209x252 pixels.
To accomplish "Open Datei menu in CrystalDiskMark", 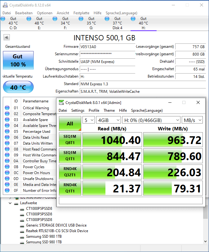I will pos(63,110).
